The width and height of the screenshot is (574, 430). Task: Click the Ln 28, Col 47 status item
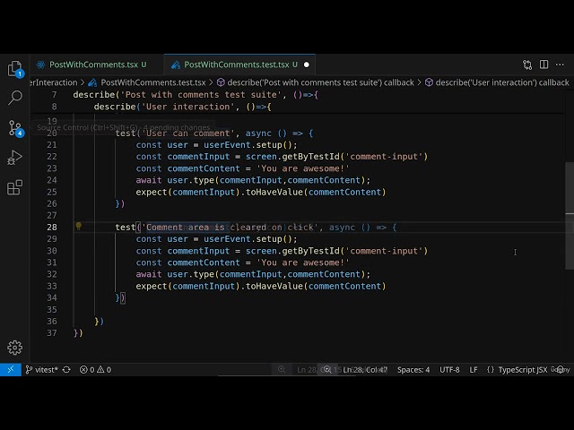pos(365,370)
